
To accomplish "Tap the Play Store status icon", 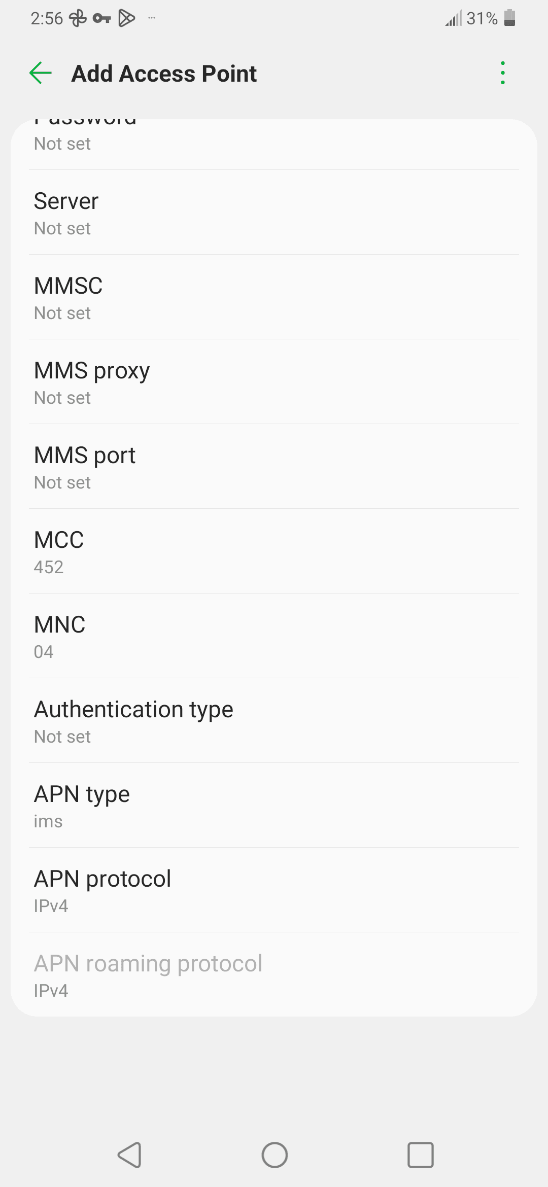I will coord(126,19).
